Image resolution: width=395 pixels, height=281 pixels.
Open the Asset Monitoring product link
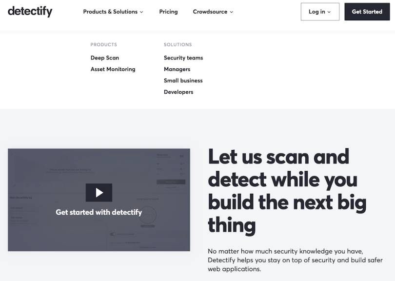pos(113,69)
